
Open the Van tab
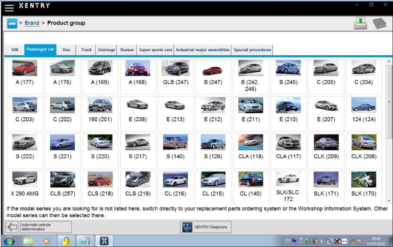point(66,49)
